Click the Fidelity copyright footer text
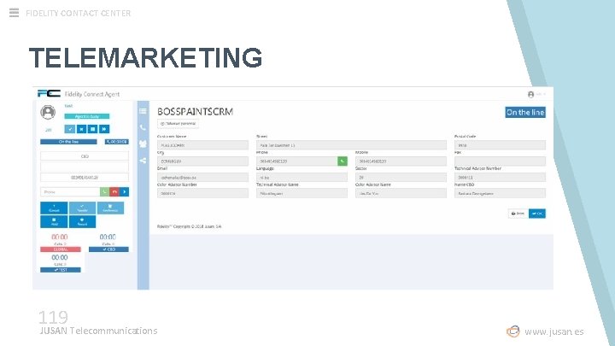The image size is (615, 346). click(189, 226)
